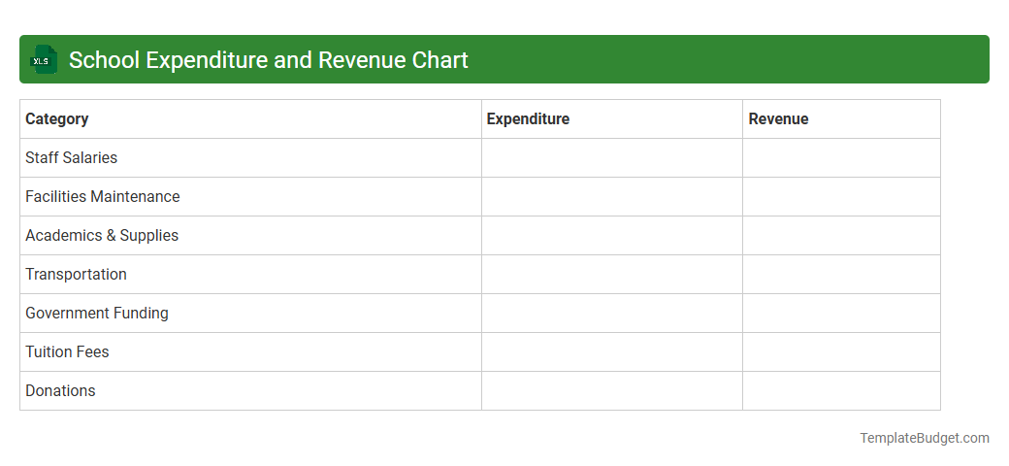Select the Tuition Fees row label

[x=67, y=352]
